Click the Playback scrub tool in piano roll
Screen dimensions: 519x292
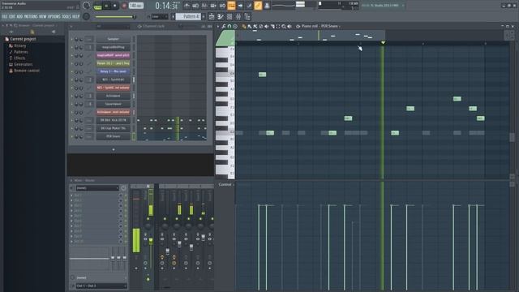coord(289,26)
